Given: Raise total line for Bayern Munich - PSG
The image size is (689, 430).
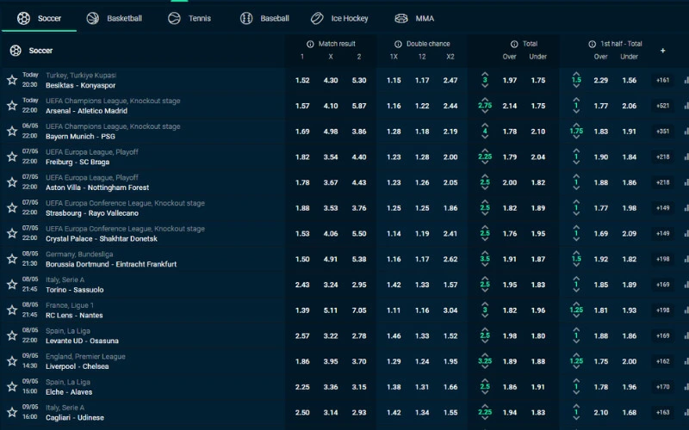Looking at the screenshot, I should click(x=485, y=125).
